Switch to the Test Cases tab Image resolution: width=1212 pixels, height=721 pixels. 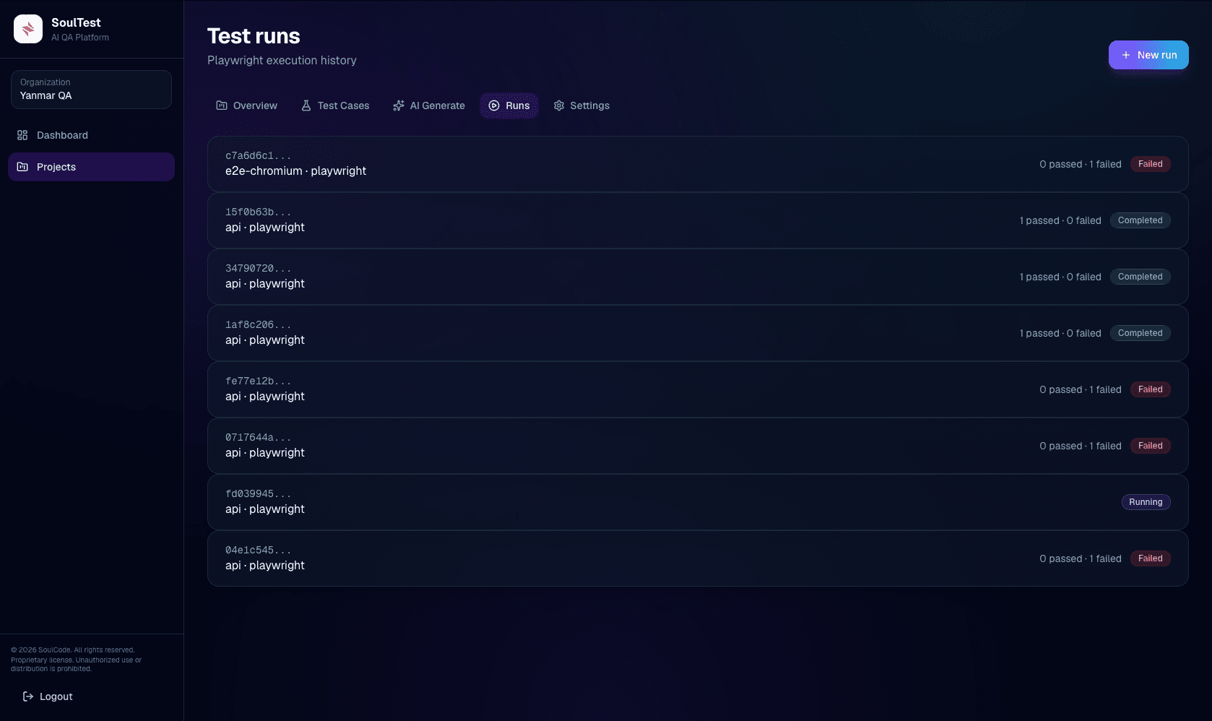coord(334,105)
